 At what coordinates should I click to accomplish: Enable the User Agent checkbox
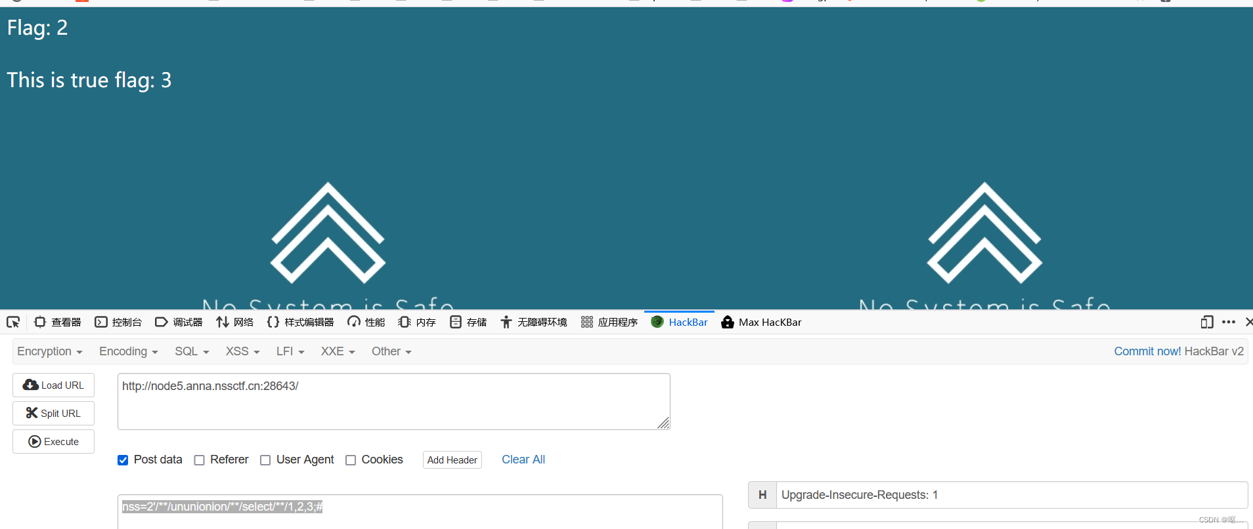265,460
